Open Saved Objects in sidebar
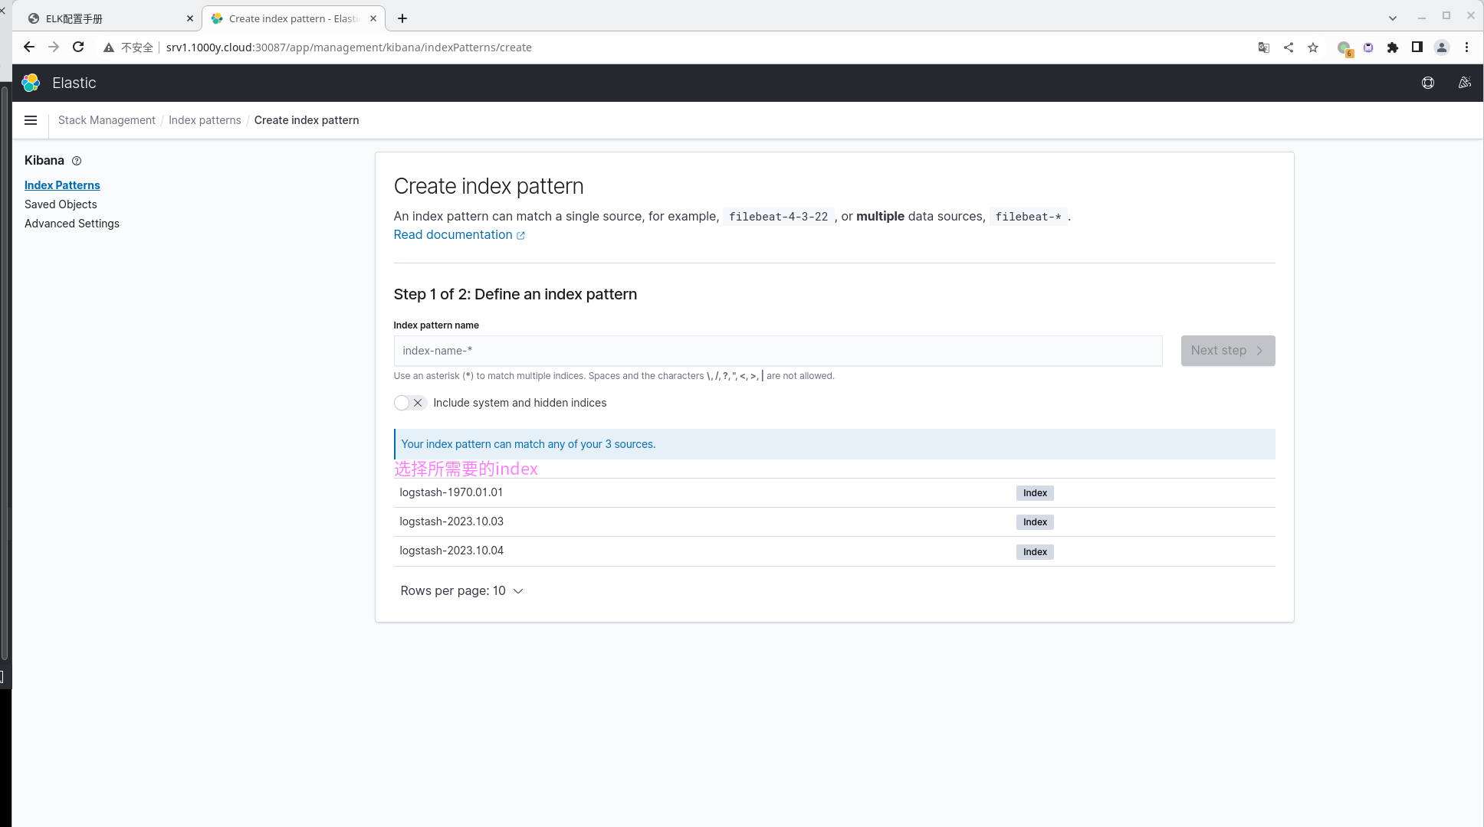The width and height of the screenshot is (1484, 827). click(61, 204)
